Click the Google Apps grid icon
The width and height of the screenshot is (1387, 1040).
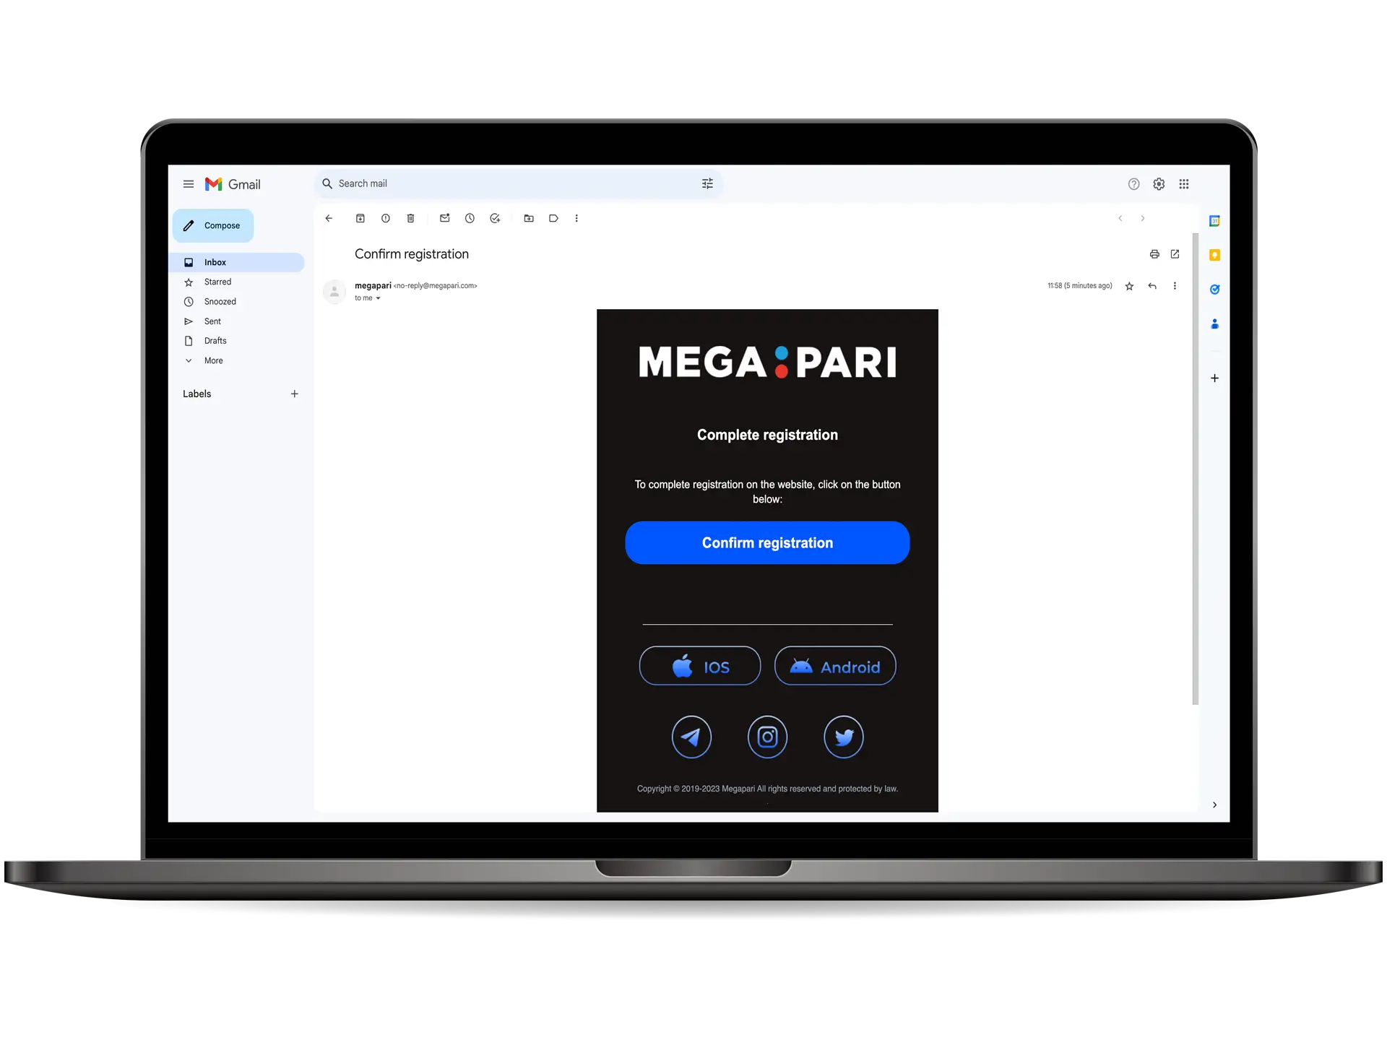pos(1184,183)
